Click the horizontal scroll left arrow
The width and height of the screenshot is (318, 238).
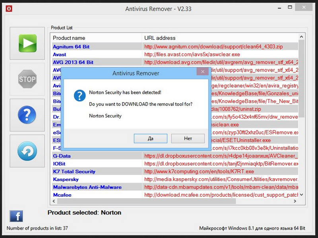(54, 201)
